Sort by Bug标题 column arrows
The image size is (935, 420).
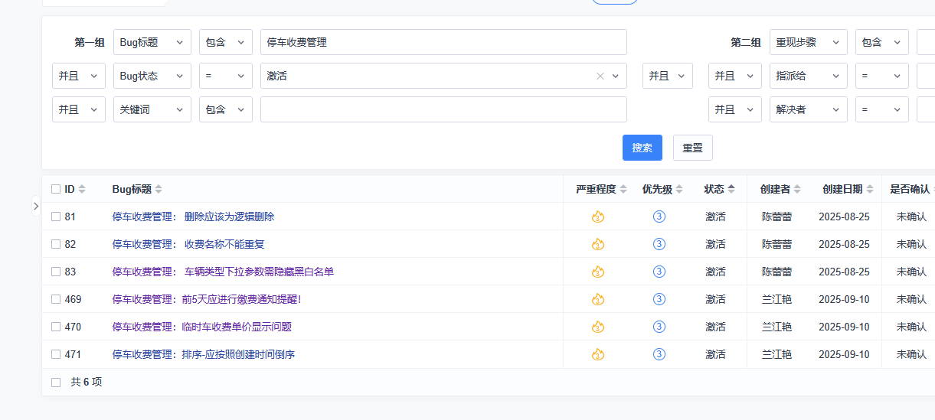pos(159,189)
